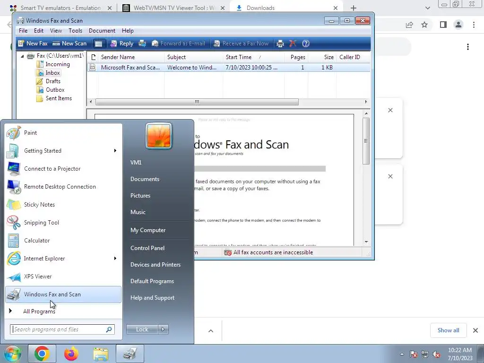Click File Explorer icon in taskbar
Screen dimensions: 484x363
point(101,354)
